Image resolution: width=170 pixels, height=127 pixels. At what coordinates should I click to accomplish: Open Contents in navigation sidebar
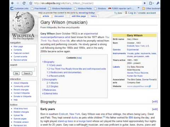pyautogui.click(x=18, y=50)
